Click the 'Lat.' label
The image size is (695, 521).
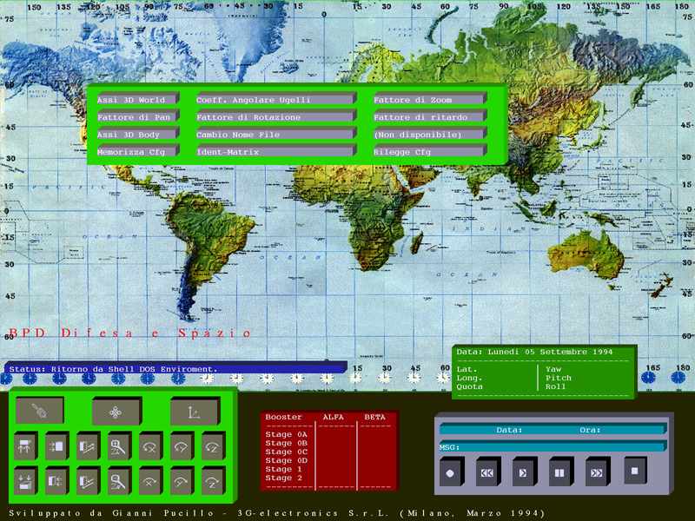tap(467, 369)
